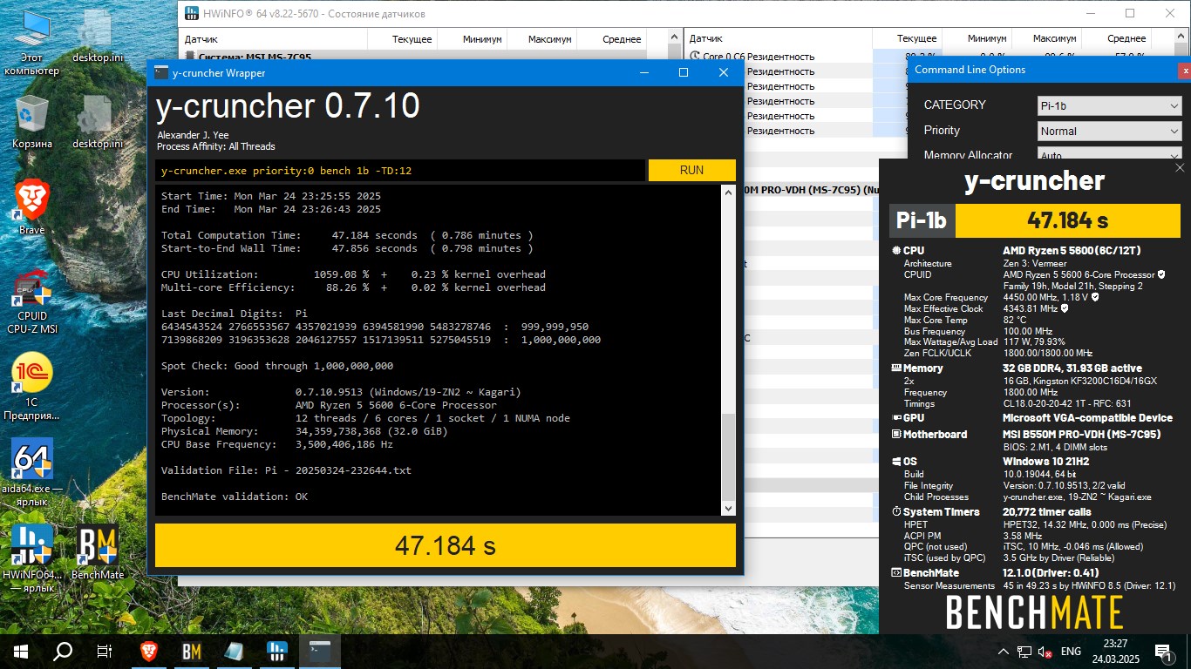Click the GPU section icon in BenchMate panel
This screenshot has height=669, width=1191.
coord(896,418)
